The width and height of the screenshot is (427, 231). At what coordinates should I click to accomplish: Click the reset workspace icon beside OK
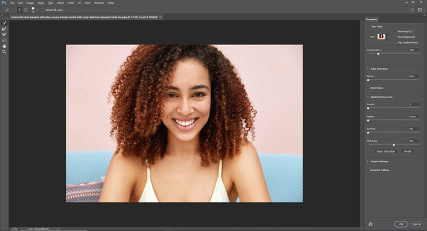(370, 224)
